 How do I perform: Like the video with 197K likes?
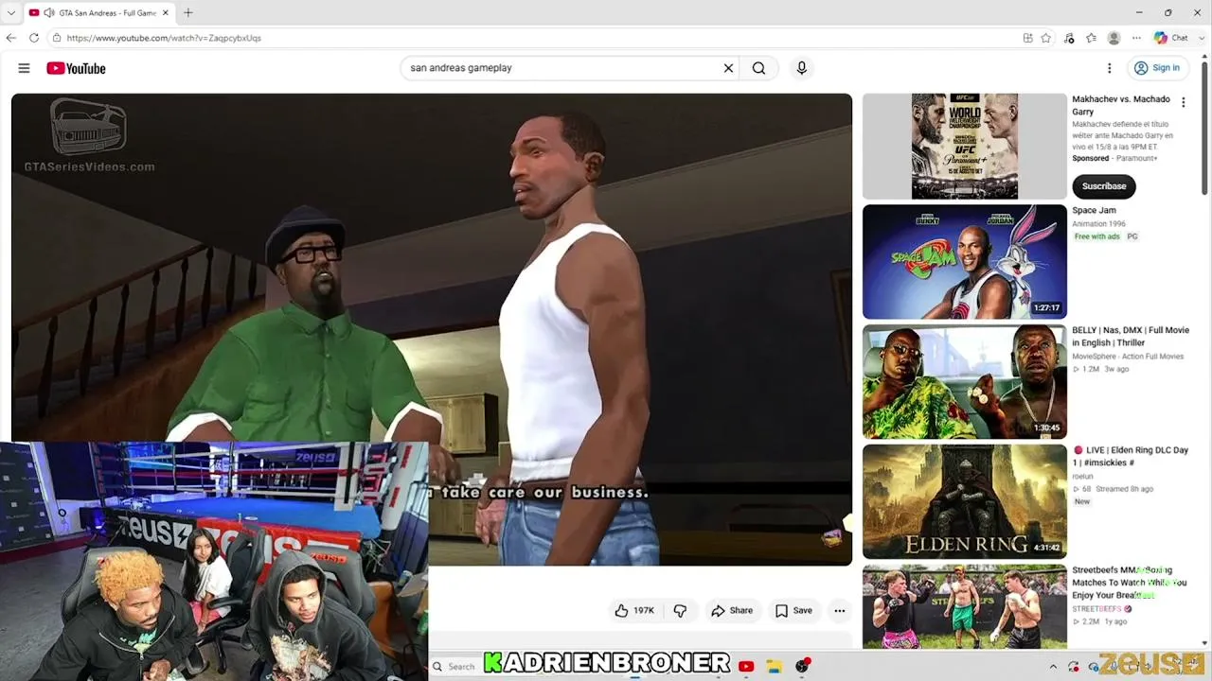[634, 611]
